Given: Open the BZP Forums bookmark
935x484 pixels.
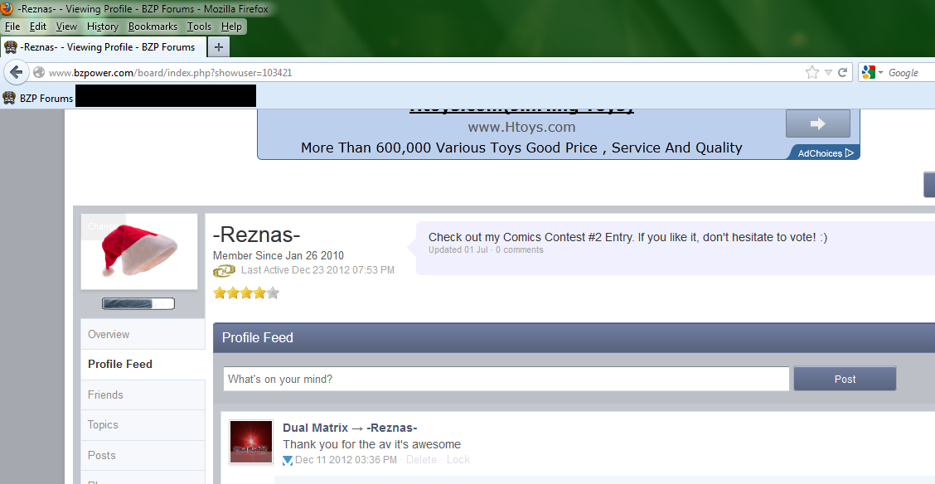Looking at the screenshot, I should (38, 99).
